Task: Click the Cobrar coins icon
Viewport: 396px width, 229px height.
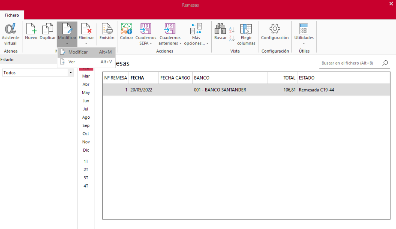Action: point(126,29)
